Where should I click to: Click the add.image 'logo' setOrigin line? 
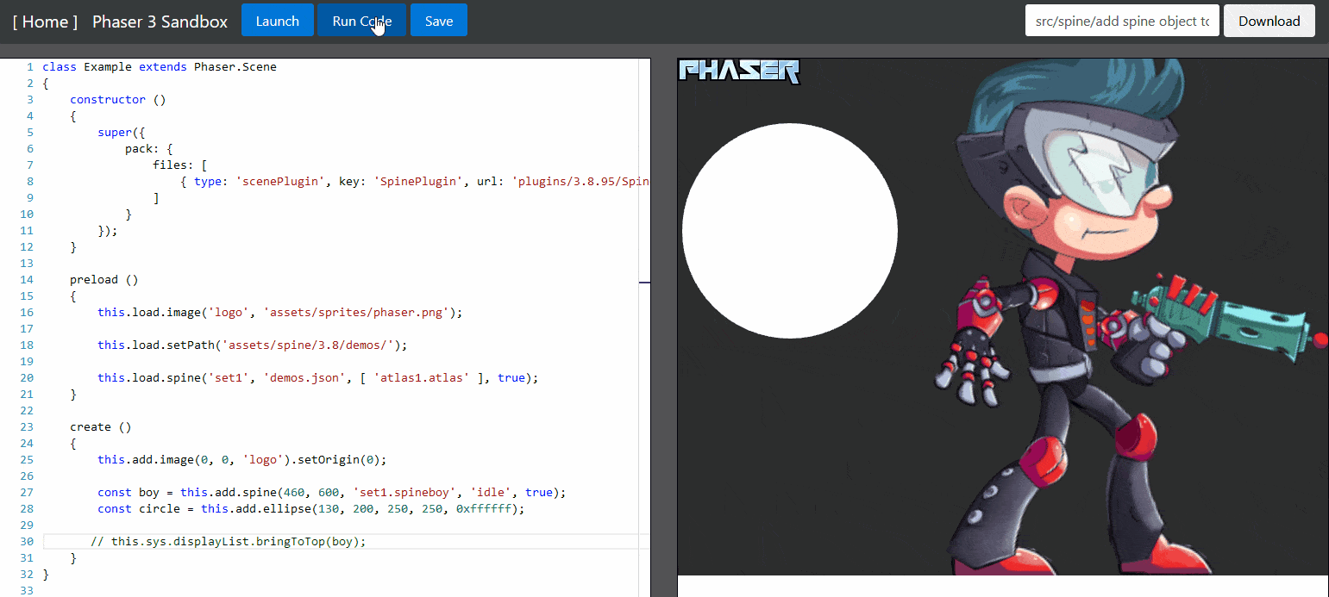[x=242, y=459]
